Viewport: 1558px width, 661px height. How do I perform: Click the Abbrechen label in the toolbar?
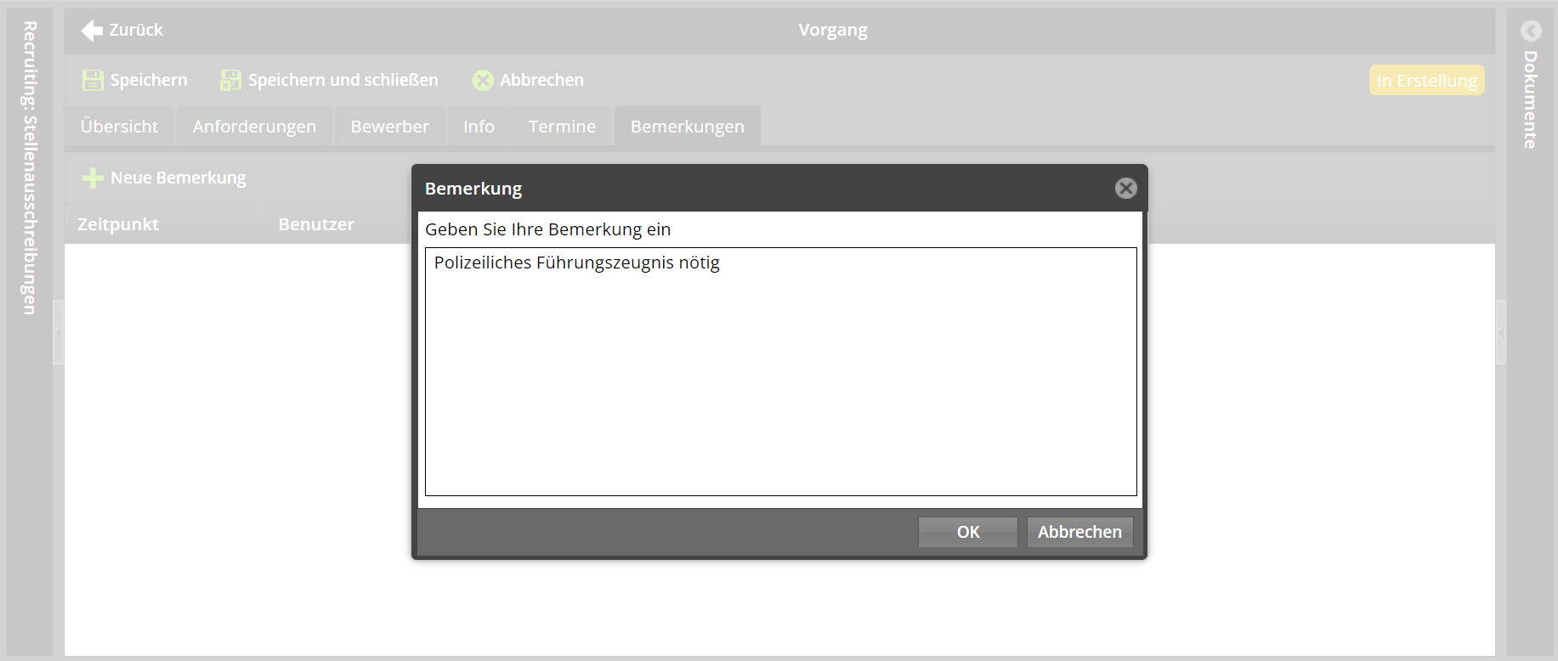(541, 80)
